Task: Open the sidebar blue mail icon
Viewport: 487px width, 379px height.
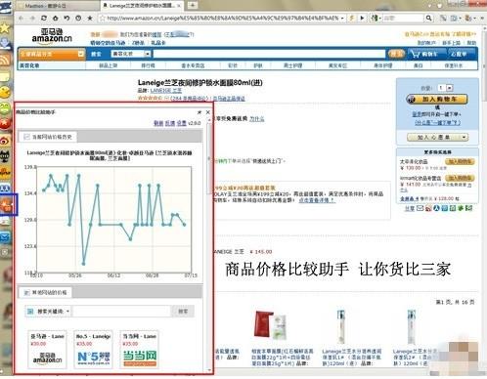Action: click(5, 237)
